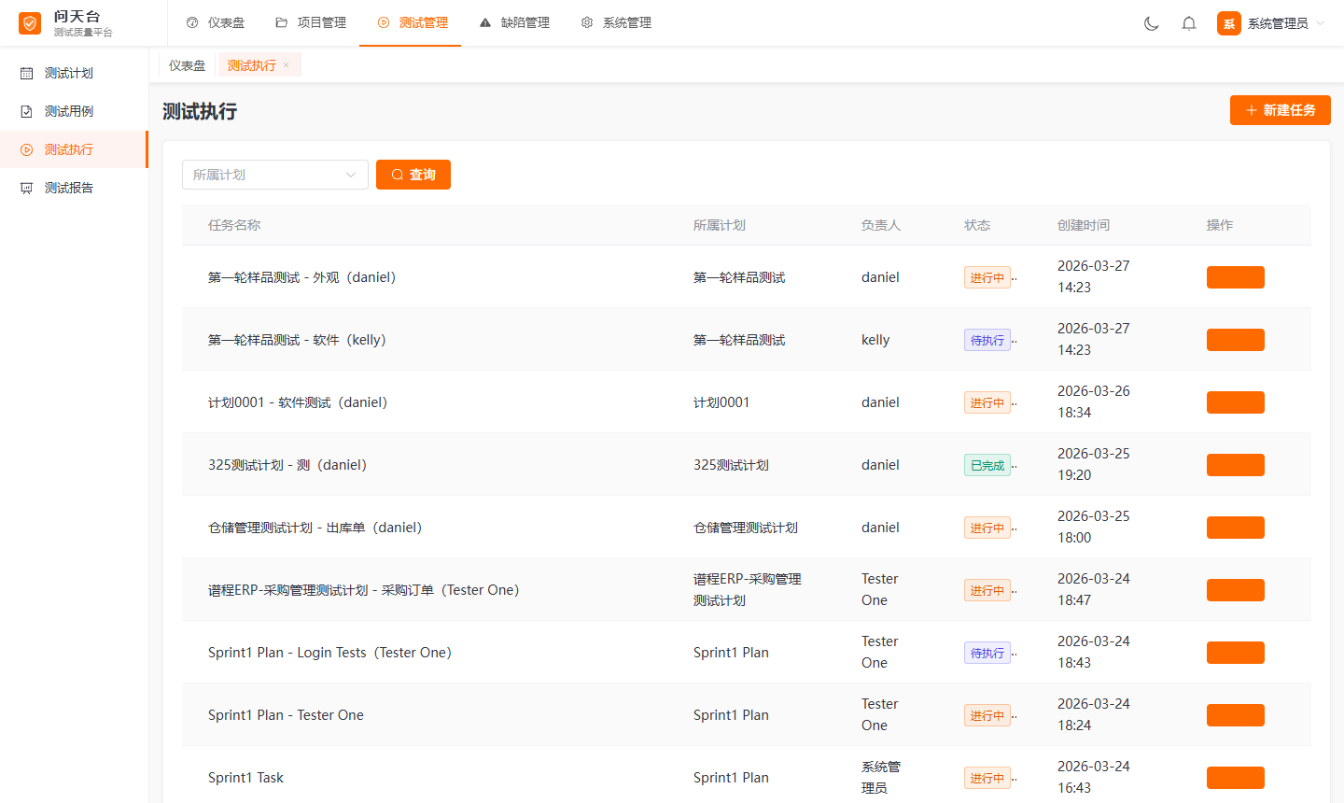
Task: Click 进行中 tag in 仓储管理测试计划 row
Action: [x=987, y=528]
